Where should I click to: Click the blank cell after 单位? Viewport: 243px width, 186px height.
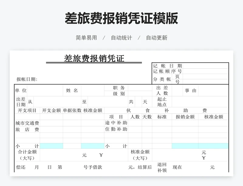(45, 90)
